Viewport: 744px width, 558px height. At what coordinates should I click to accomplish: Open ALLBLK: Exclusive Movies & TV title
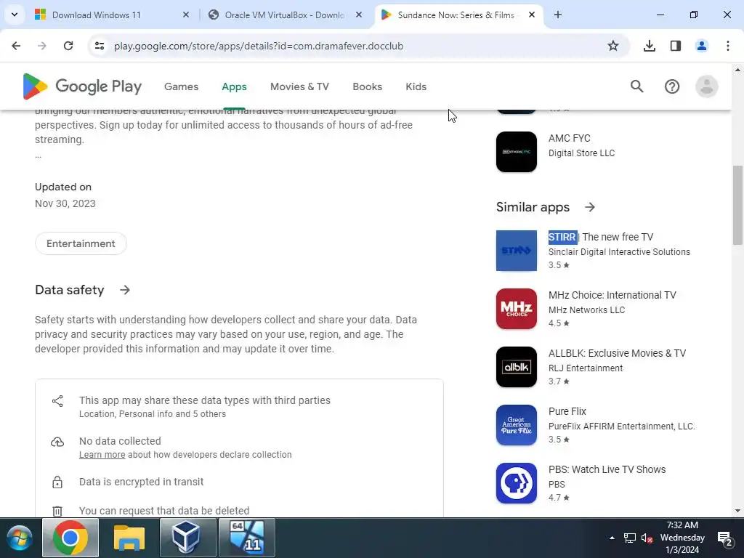pos(617,354)
